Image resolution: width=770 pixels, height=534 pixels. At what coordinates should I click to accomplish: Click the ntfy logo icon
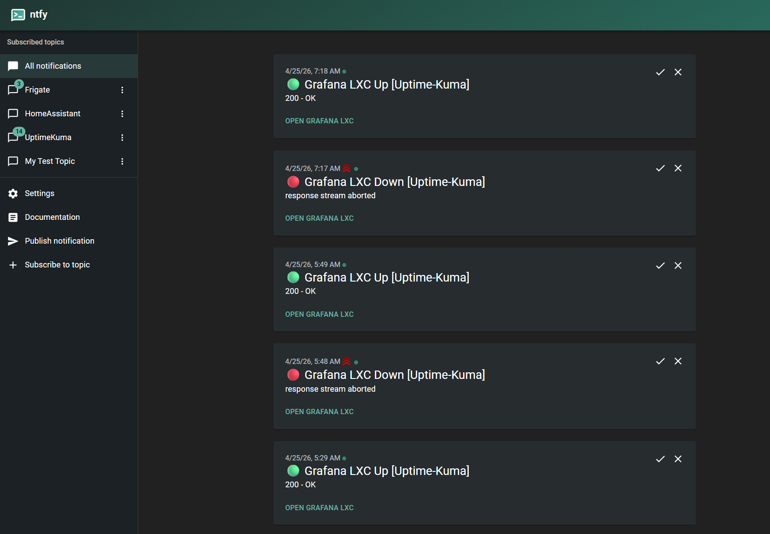18,15
